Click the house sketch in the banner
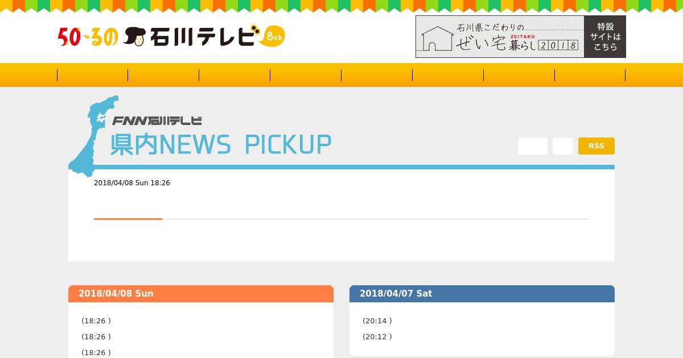 437,39
